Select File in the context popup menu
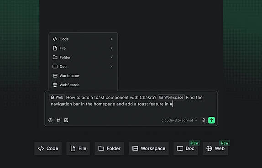 (x=83, y=48)
